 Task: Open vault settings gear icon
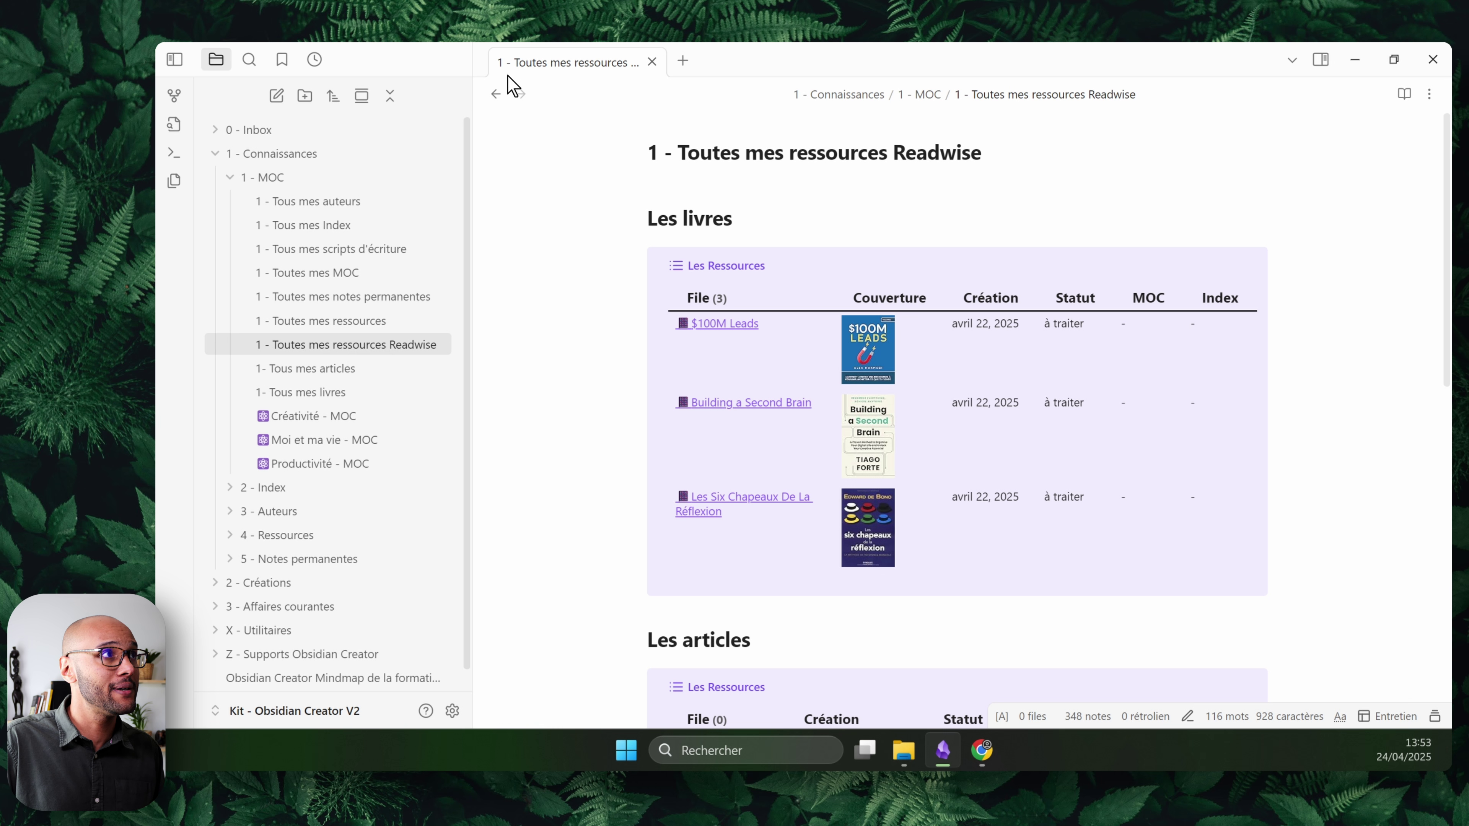click(x=452, y=711)
